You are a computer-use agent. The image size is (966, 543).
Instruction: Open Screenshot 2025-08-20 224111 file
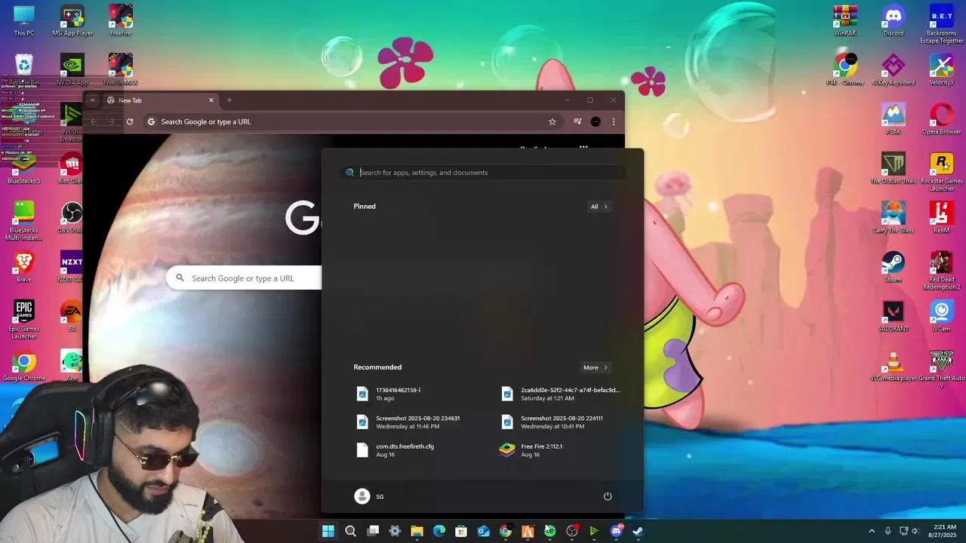coord(563,422)
